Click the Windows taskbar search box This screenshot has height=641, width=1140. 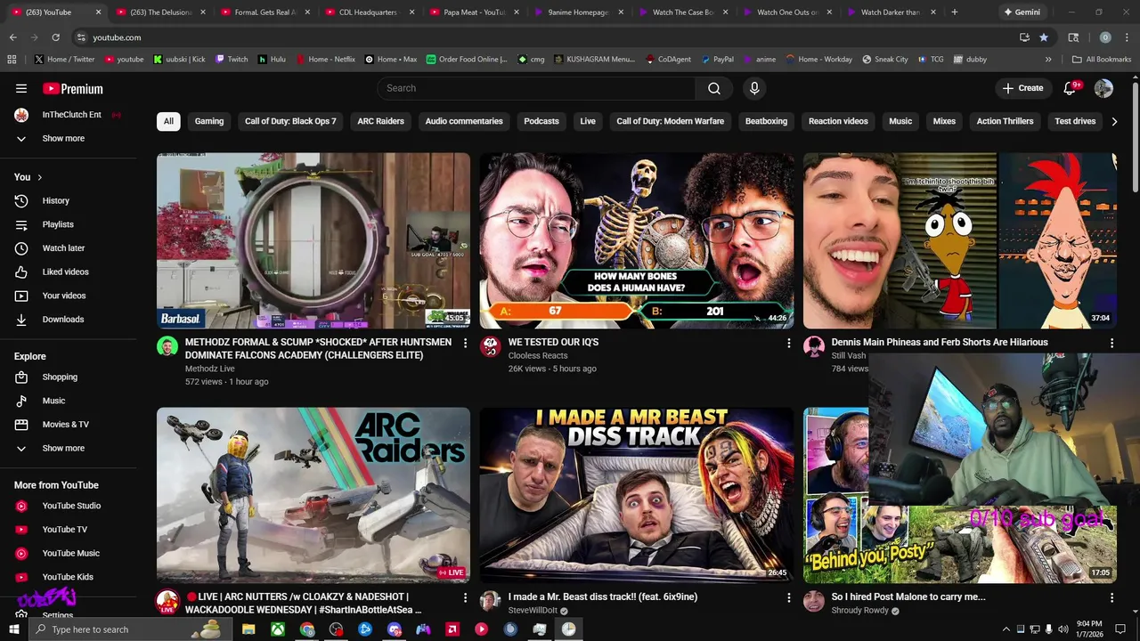pyautogui.click(x=129, y=629)
